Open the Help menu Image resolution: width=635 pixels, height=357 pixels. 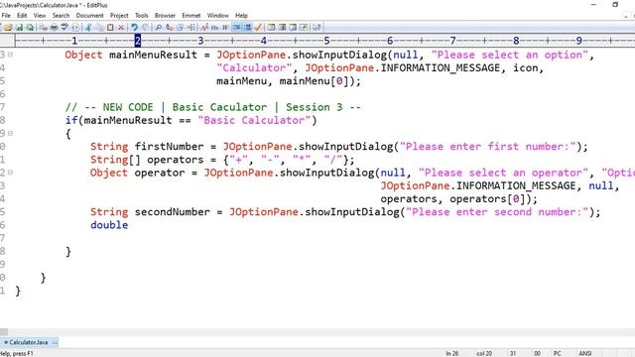click(x=241, y=16)
